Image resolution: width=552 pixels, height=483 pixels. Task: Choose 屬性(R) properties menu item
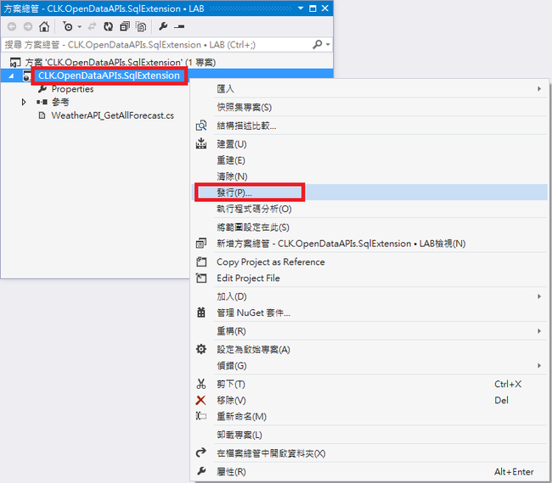point(369,472)
